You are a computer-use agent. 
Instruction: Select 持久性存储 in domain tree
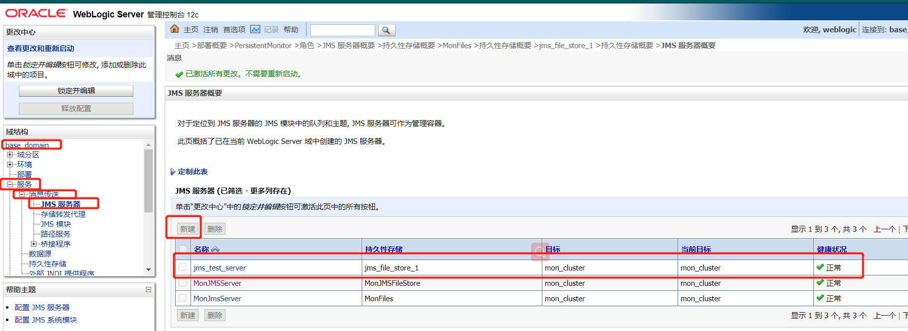coord(47,264)
